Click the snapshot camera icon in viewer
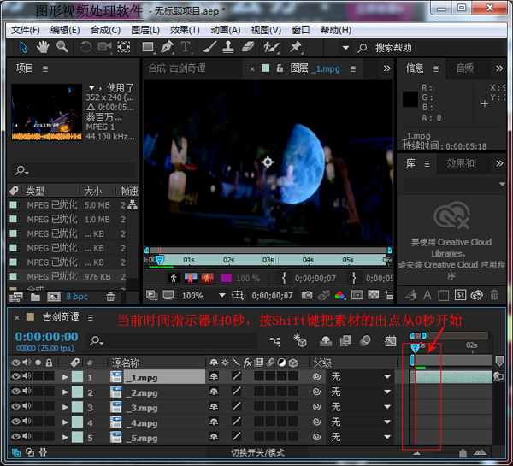The height and width of the screenshot is (466, 513). point(307,295)
